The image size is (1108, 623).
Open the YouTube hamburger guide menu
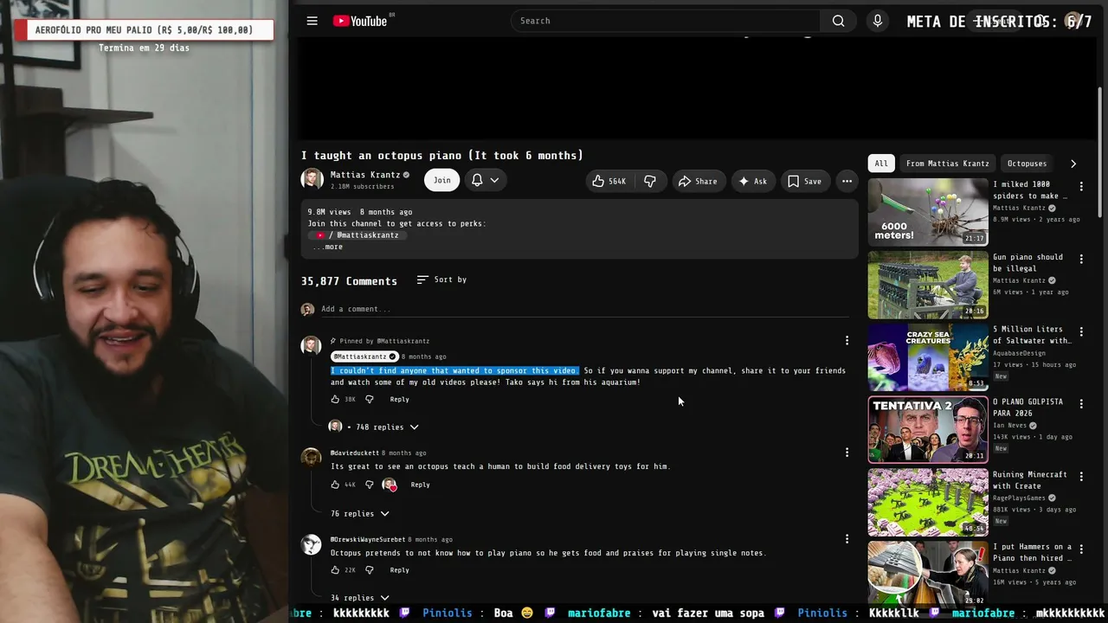click(312, 21)
